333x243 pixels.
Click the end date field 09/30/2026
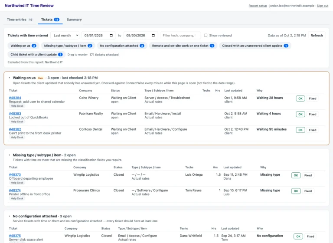(x=140, y=35)
